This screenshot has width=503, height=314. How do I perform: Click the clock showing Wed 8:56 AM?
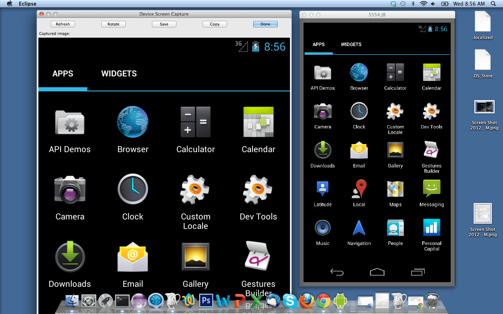(x=469, y=4)
